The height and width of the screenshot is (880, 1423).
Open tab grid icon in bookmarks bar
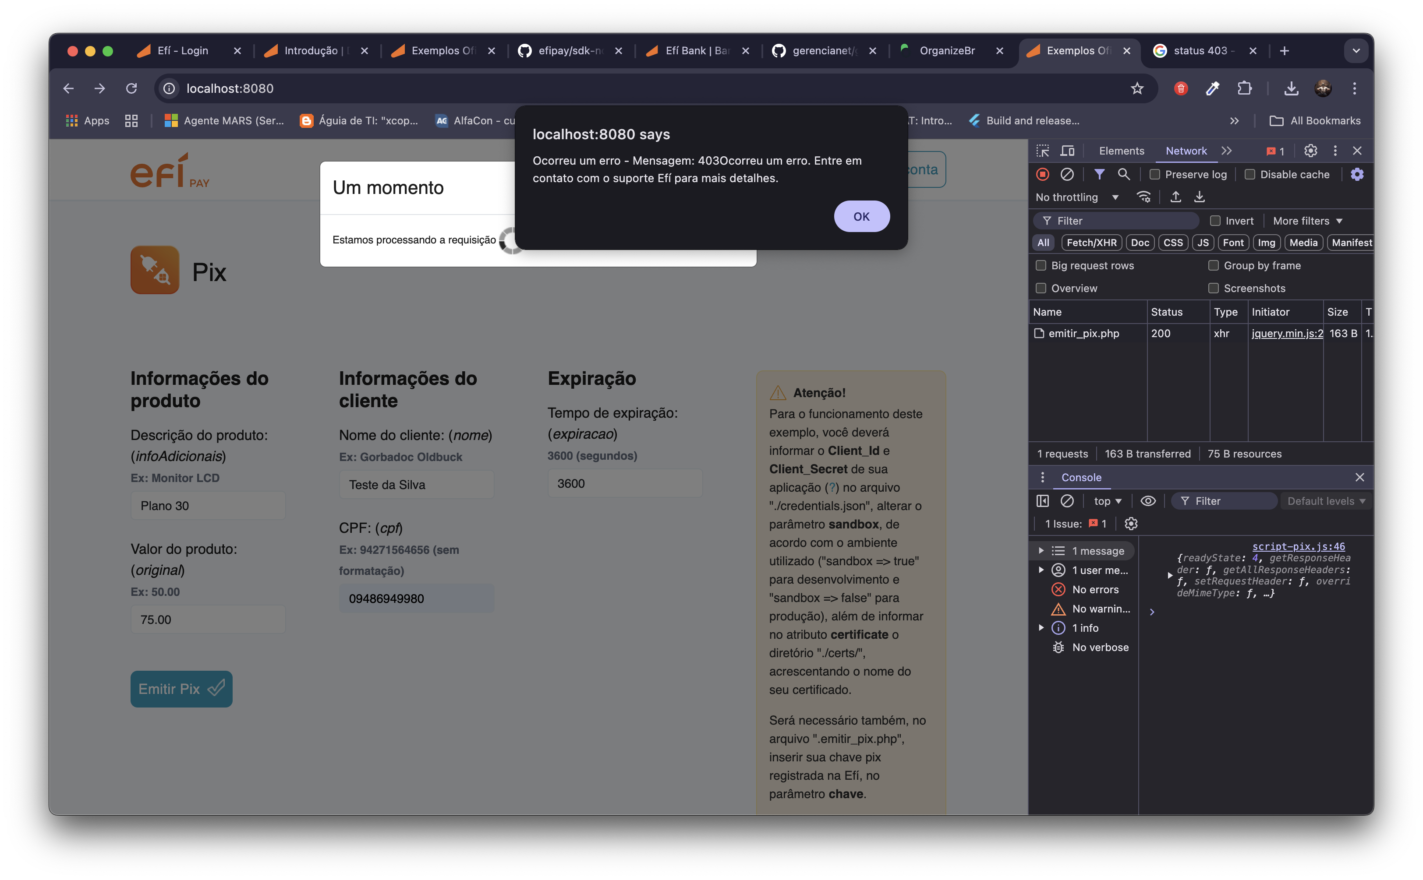[x=131, y=120]
